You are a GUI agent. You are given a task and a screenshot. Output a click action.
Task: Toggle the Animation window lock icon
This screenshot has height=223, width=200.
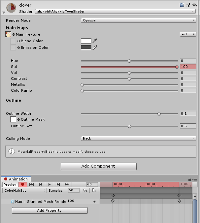[189, 179]
